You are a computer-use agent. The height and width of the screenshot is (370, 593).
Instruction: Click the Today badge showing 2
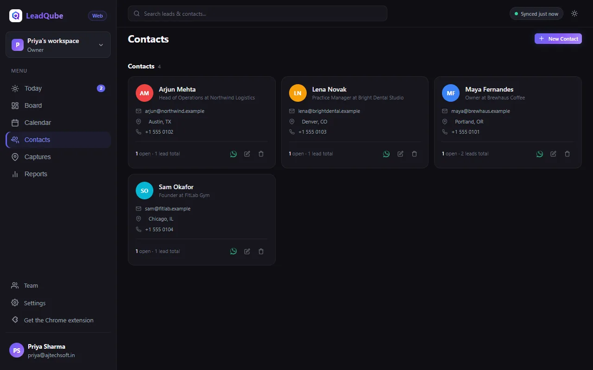coord(101,88)
